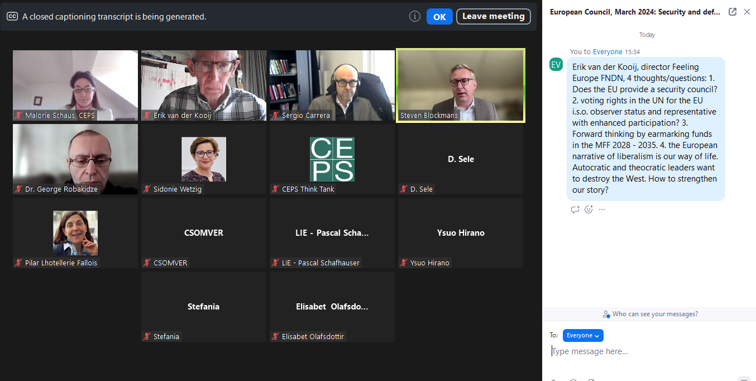Click into the Type message here field

[648, 351]
